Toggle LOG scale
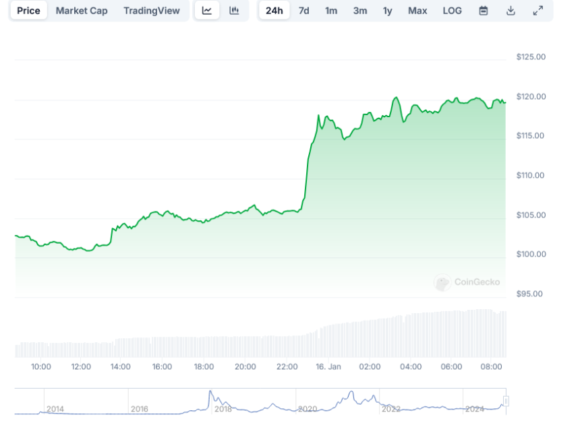 coord(453,11)
